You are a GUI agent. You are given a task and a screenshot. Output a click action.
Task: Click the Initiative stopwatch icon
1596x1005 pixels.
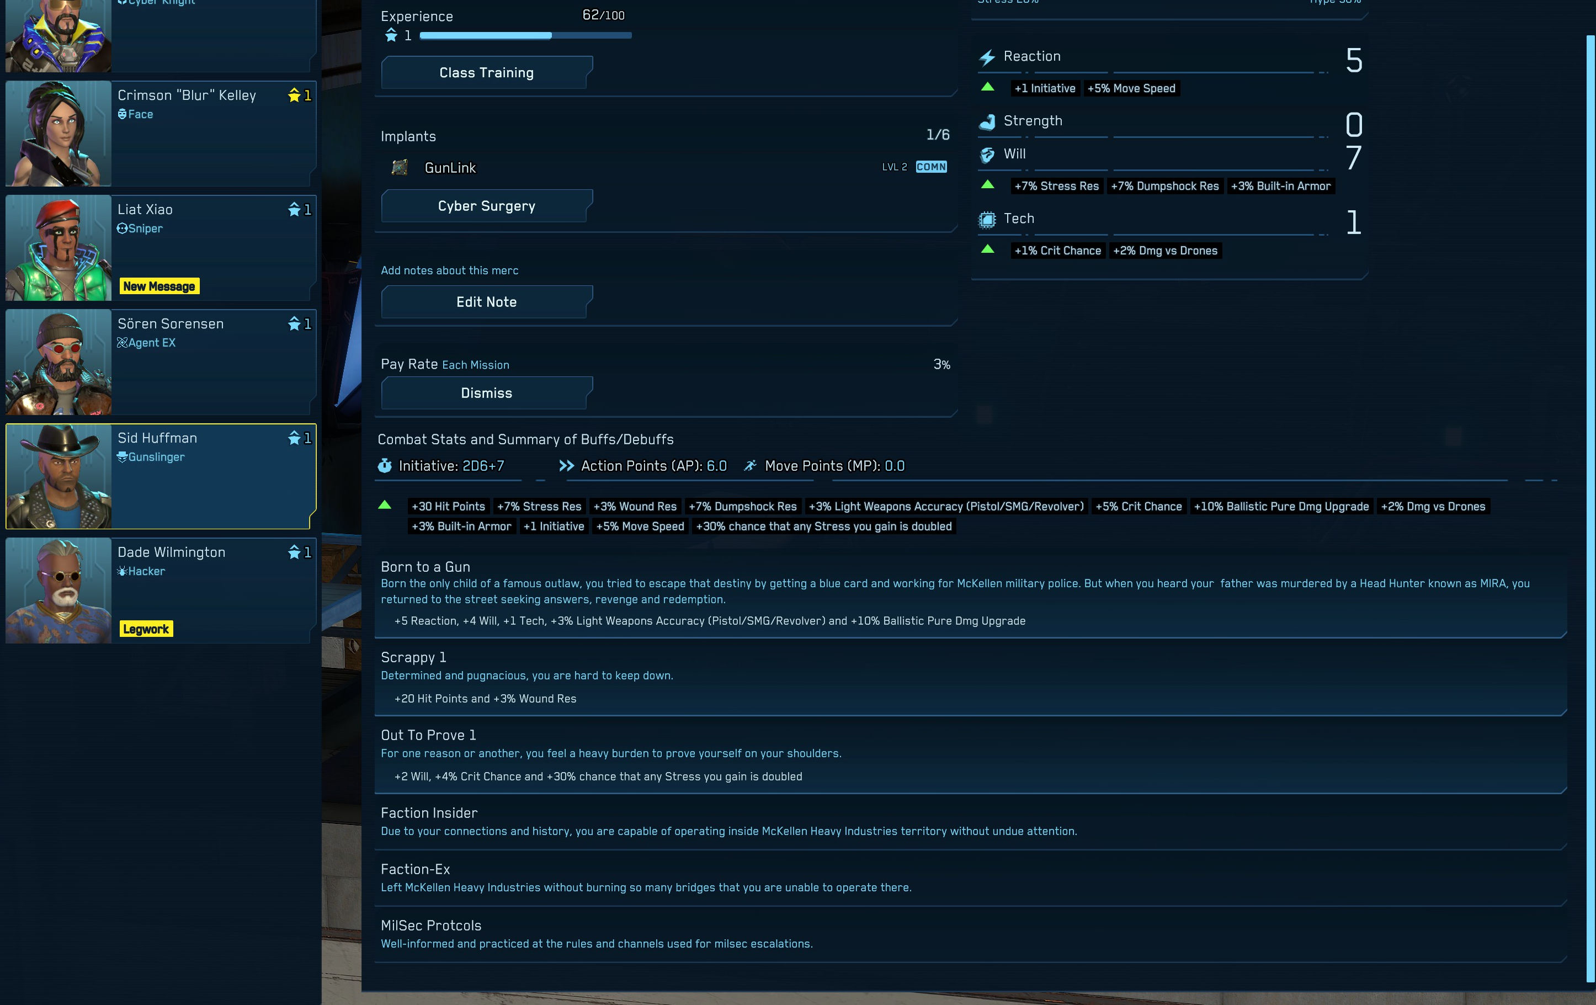point(385,466)
